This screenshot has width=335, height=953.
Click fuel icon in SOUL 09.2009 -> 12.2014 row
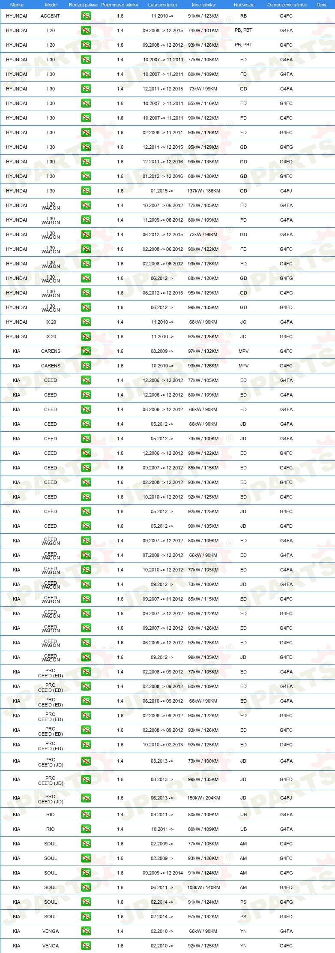86,873
